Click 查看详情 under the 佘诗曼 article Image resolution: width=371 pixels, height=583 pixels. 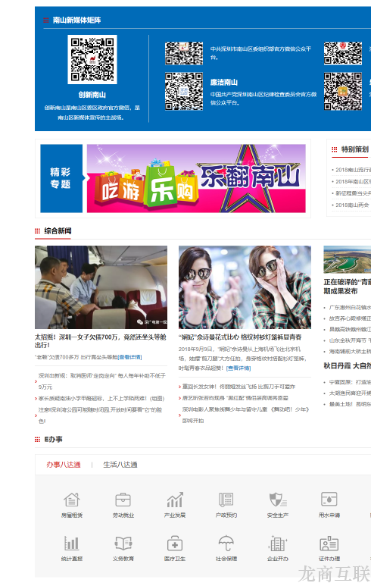238,368
